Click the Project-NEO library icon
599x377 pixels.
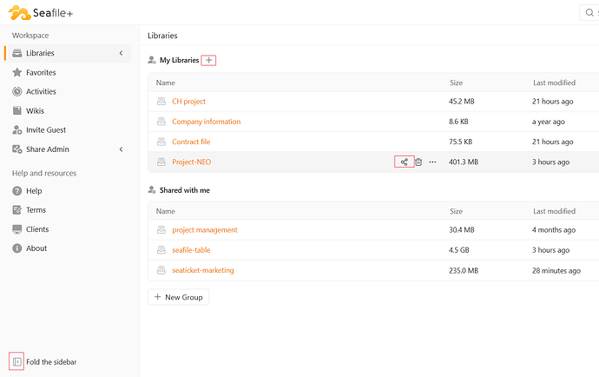point(161,162)
